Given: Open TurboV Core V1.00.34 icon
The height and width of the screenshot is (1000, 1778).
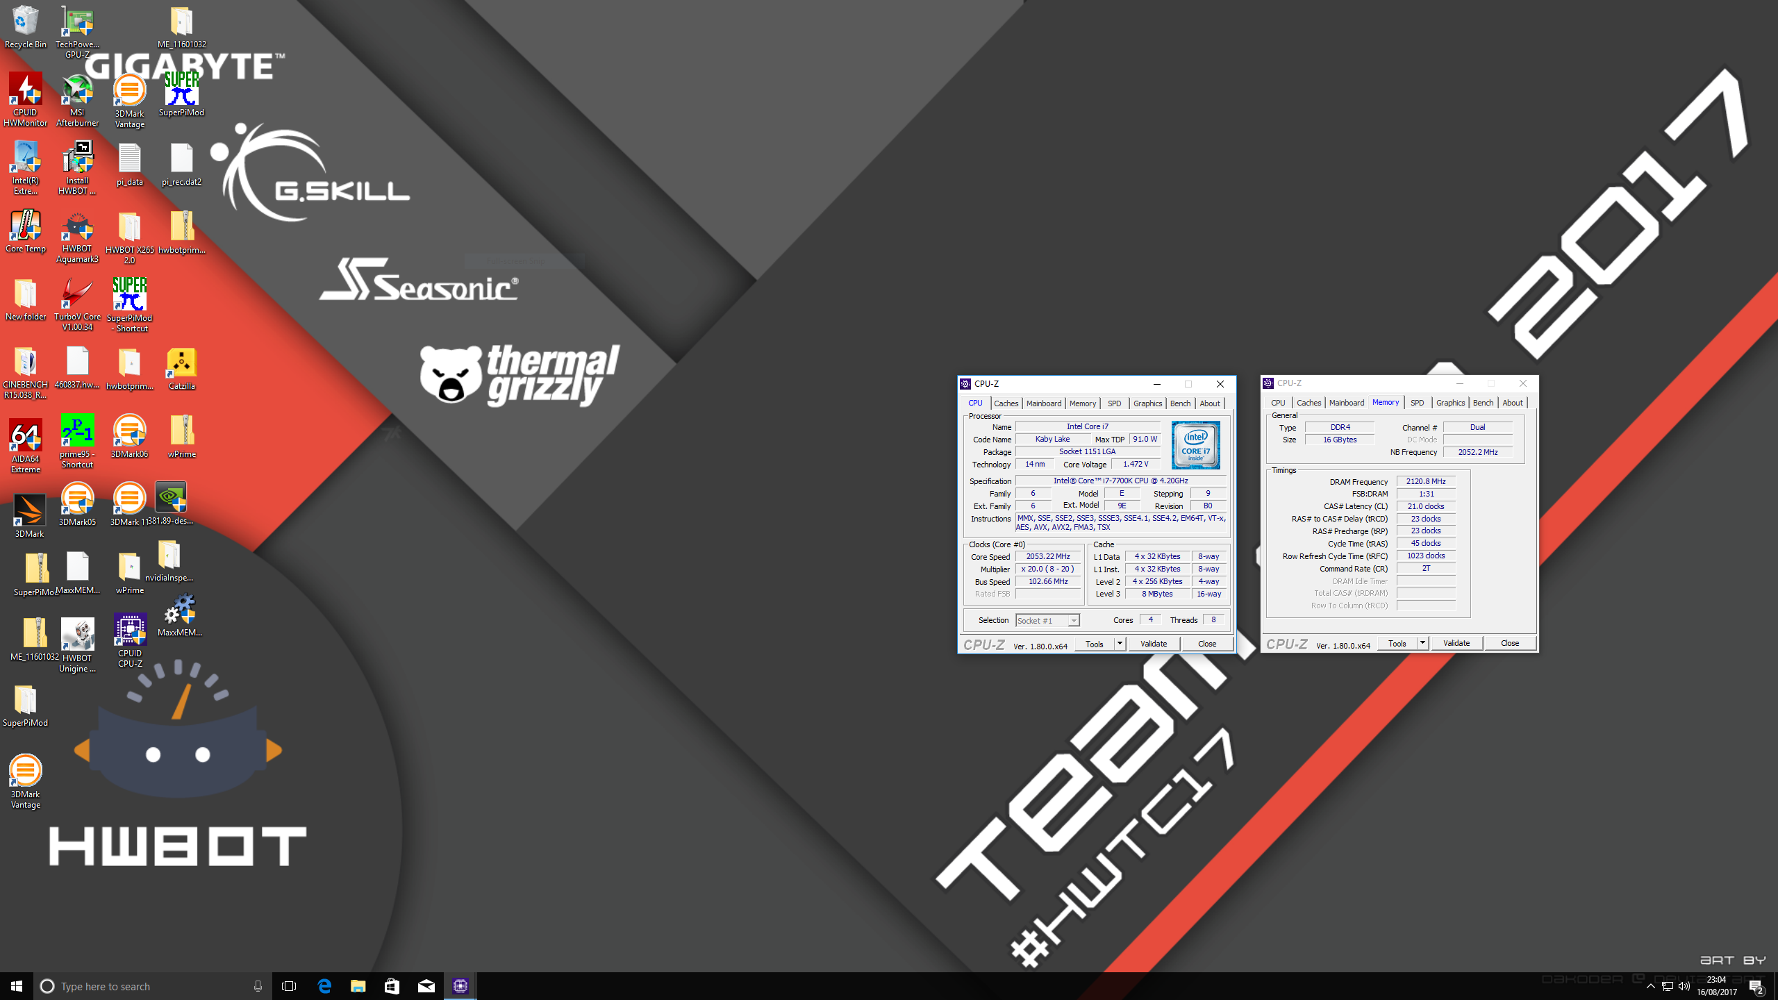Looking at the screenshot, I should point(77,304).
